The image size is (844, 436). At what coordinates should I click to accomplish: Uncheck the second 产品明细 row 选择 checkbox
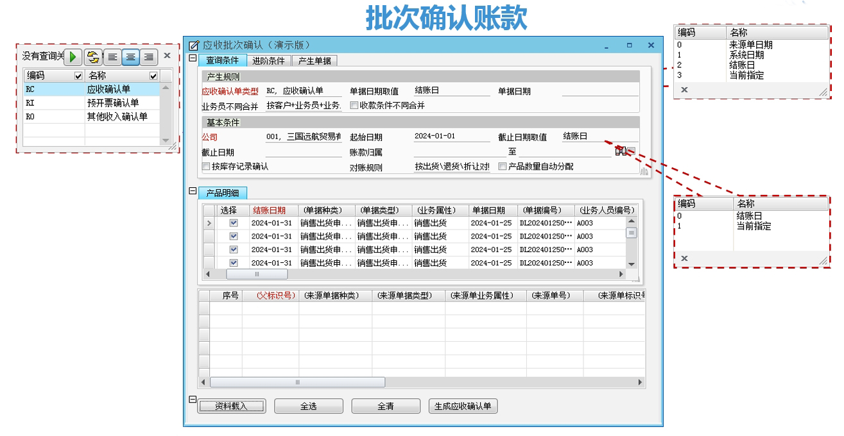234,236
